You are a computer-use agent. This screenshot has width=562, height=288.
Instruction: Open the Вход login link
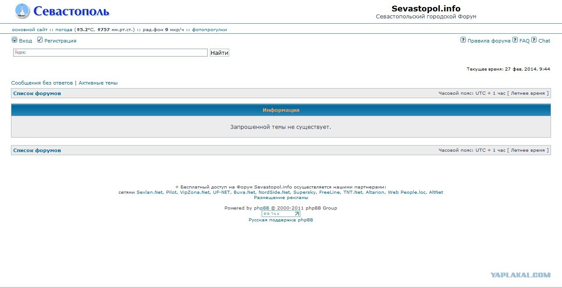coord(25,41)
